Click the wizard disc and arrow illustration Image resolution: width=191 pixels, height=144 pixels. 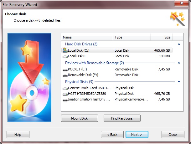tap(29, 78)
